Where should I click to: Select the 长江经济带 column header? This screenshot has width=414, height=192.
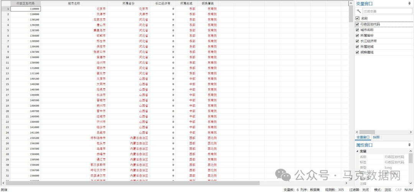tap(163, 4)
